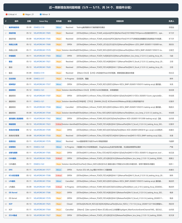Viewport: 182px width, 223px height.
Task: Click the orange Major legend swatch
Action: (x=24, y=14)
